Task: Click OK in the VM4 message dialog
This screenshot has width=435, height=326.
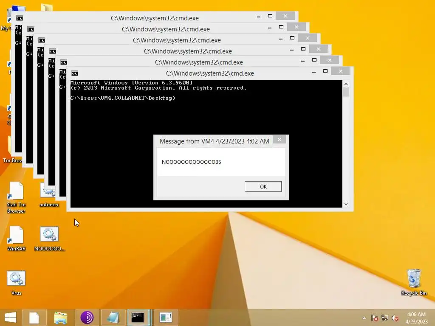Action: click(x=263, y=187)
